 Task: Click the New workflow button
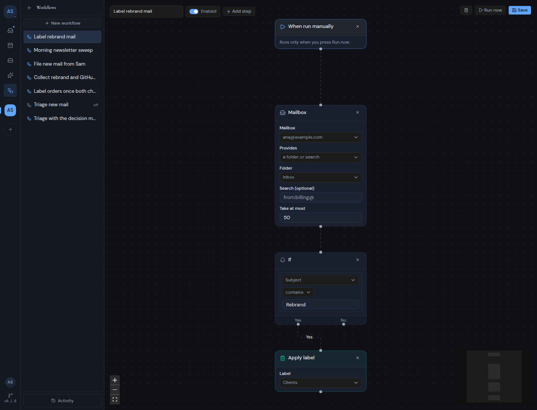[62, 23]
